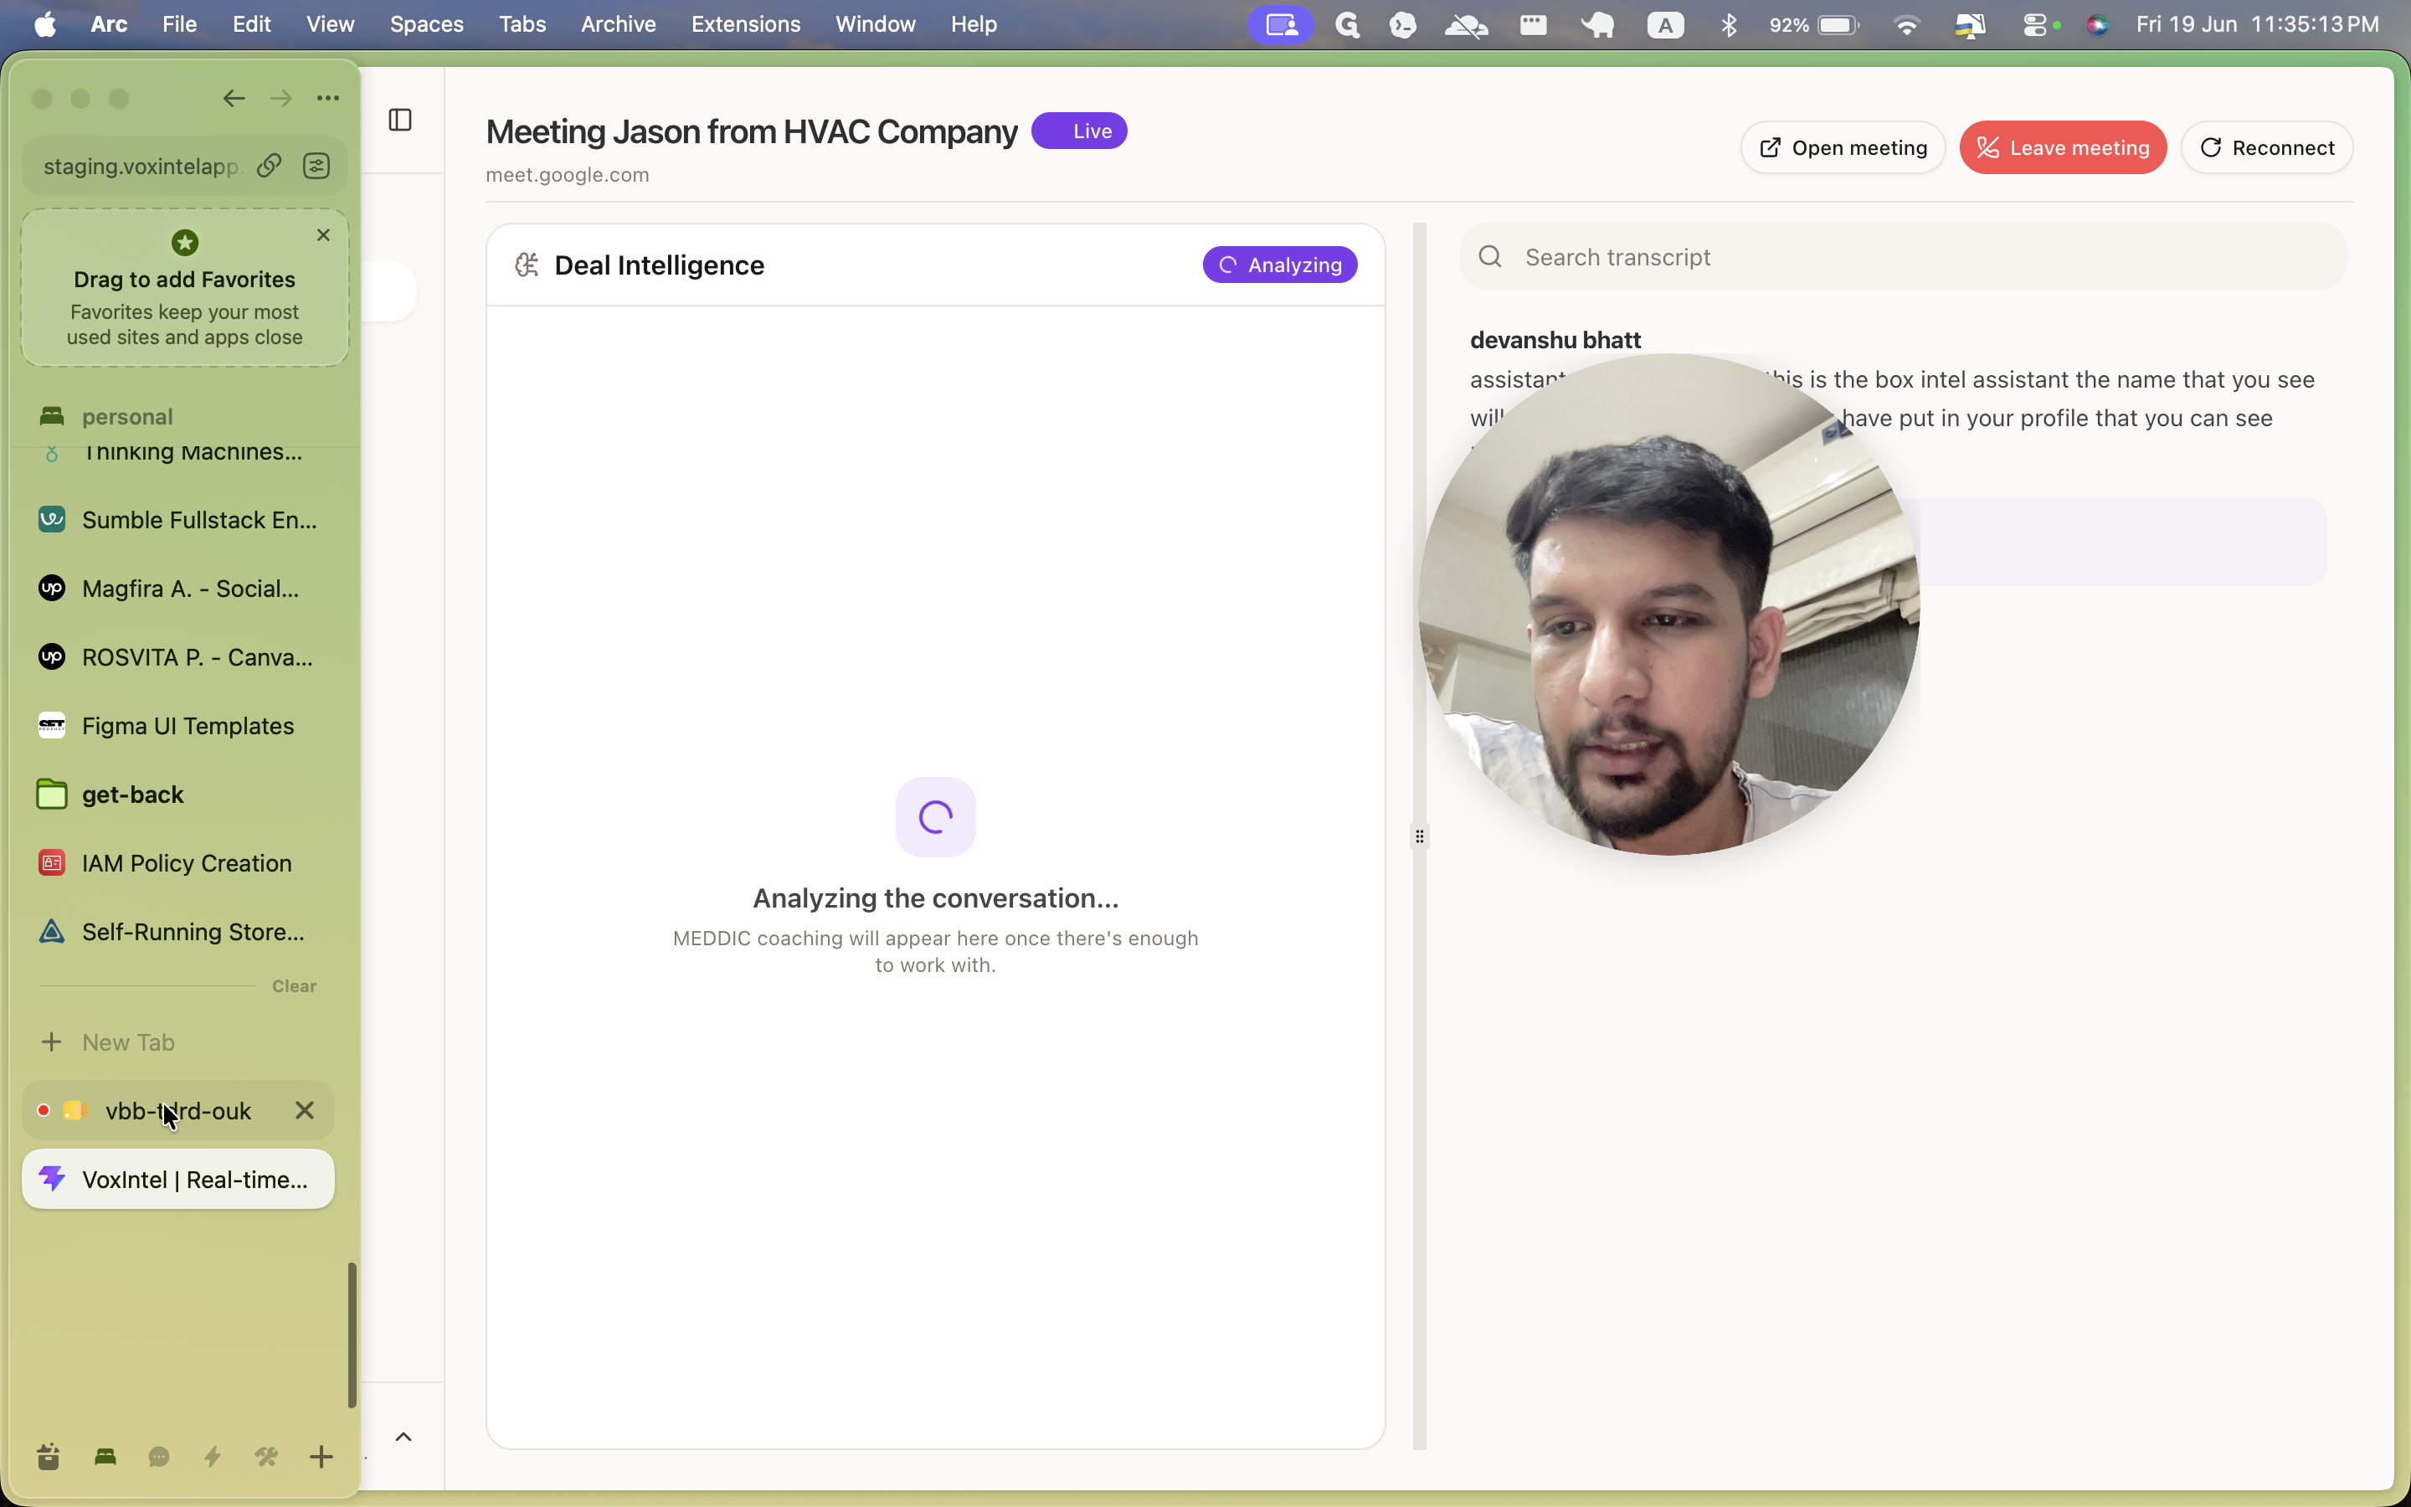Screen dimensions: 2411x1507
Task: Open the Spaces menu
Action: pyautogui.click(x=426, y=24)
